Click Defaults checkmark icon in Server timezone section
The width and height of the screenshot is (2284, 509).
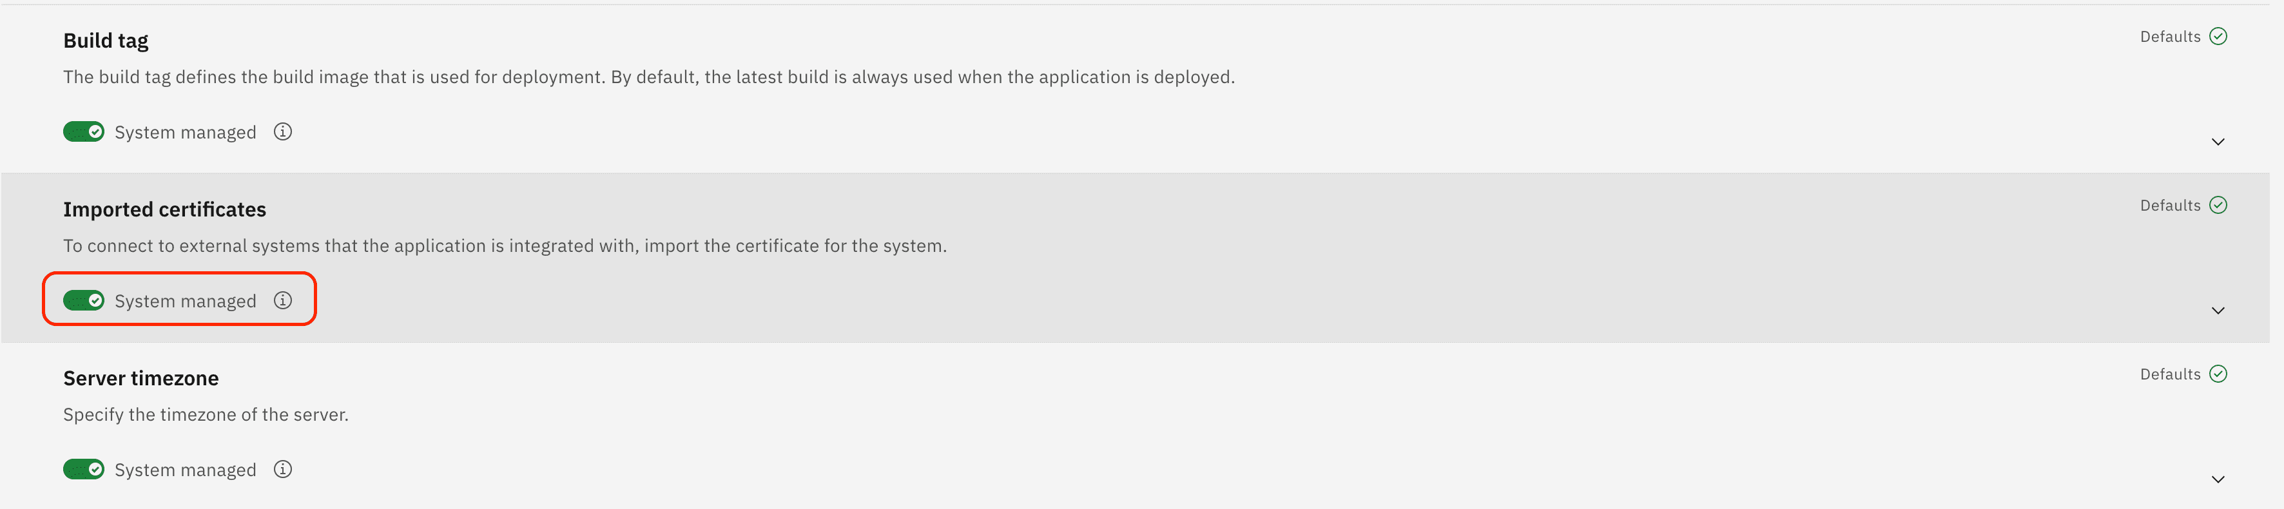(2218, 373)
